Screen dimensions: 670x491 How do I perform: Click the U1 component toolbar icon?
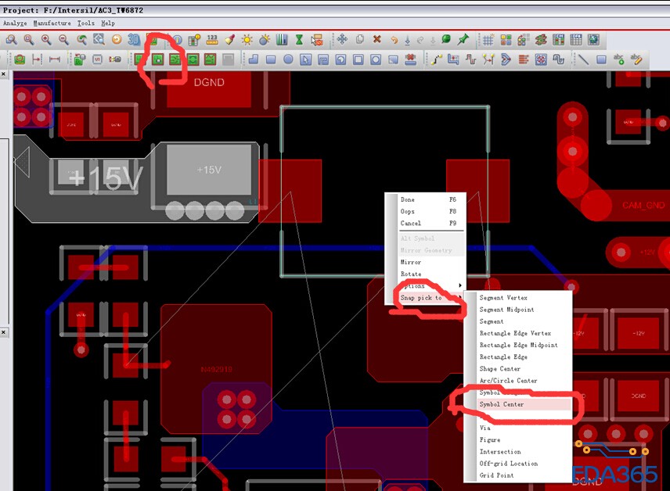point(97,59)
